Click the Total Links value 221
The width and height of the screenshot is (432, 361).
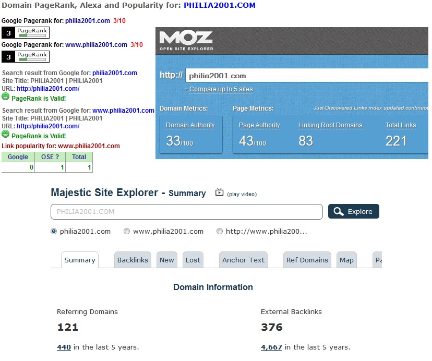tap(396, 141)
